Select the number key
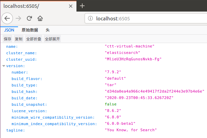Viewport: 207px width, 138px height. [20, 72]
